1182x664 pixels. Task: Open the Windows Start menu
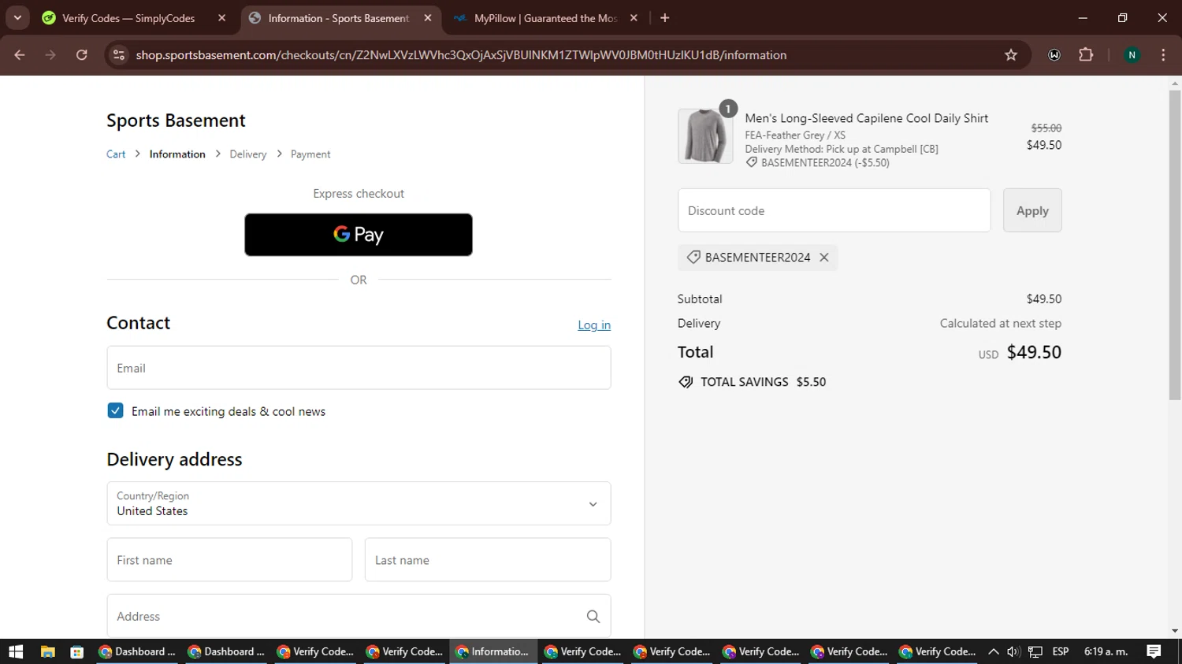click(x=16, y=651)
